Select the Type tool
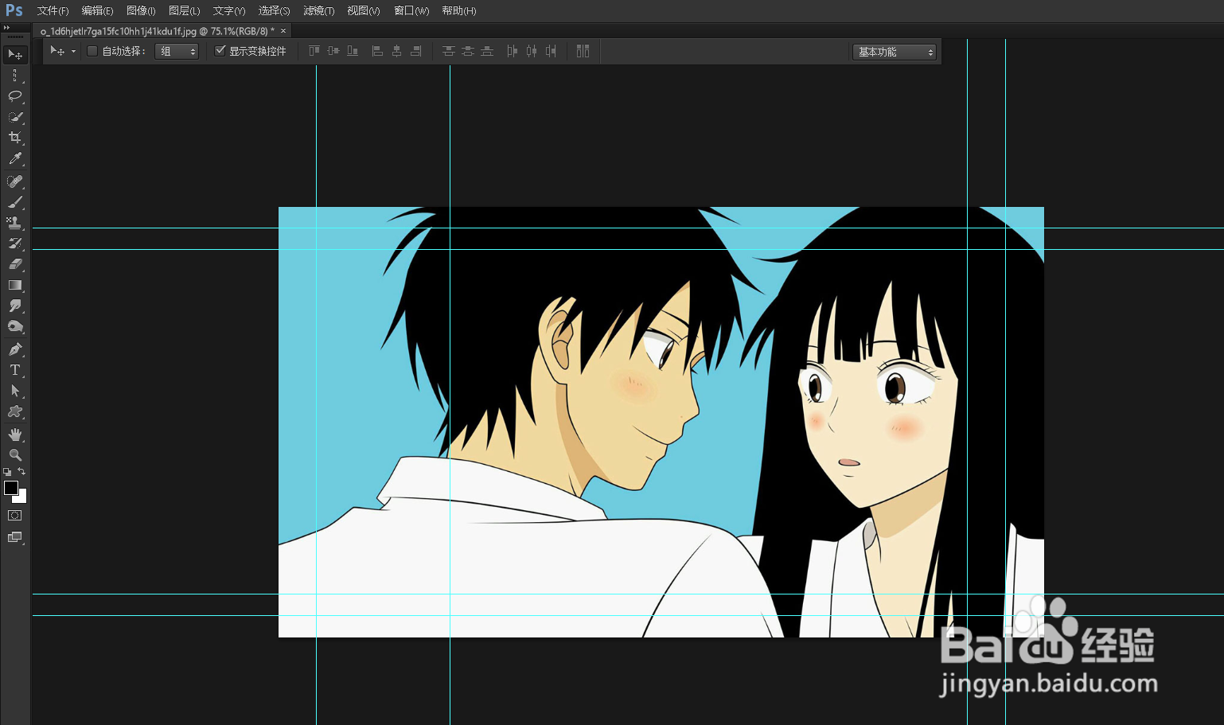1224x725 pixels. [x=15, y=370]
